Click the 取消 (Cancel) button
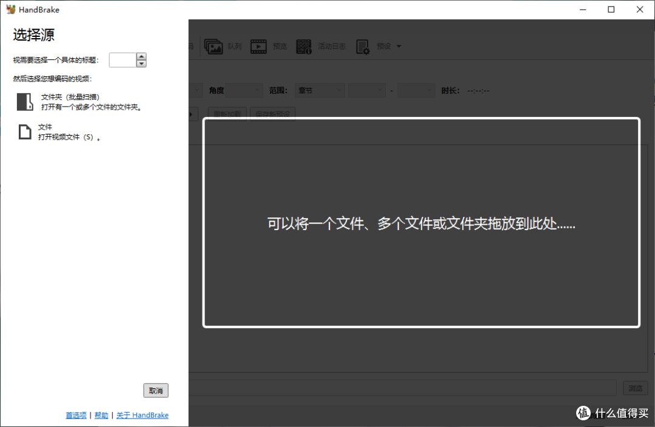This screenshot has width=655, height=427. click(x=156, y=391)
